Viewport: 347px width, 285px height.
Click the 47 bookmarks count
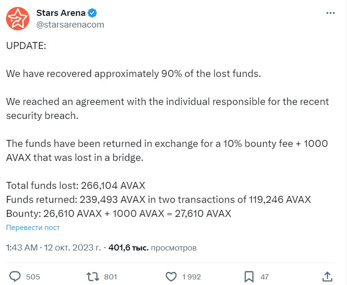264,277
